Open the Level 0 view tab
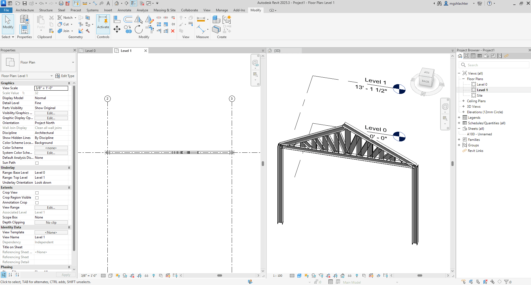Viewport: 531px width, 285px height. [90, 51]
